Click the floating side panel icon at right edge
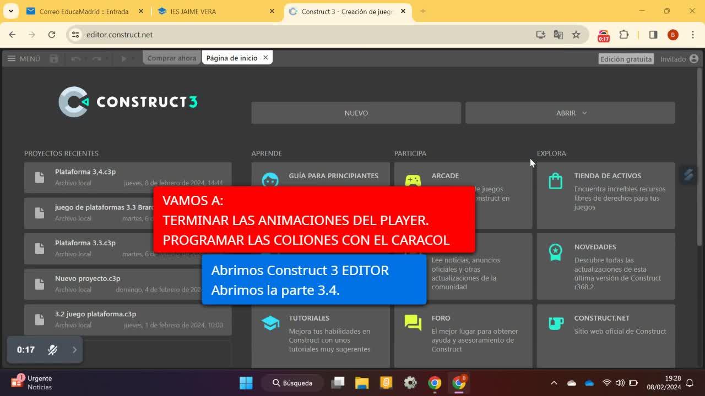Image resolution: width=705 pixels, height=396 pixels. (688, 175)
